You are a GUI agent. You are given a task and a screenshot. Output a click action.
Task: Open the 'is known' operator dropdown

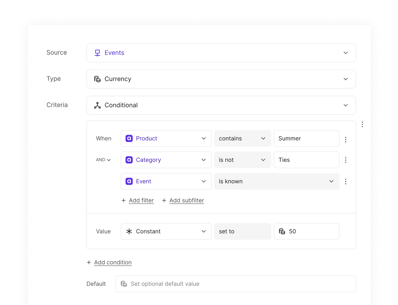coord(276,181)
